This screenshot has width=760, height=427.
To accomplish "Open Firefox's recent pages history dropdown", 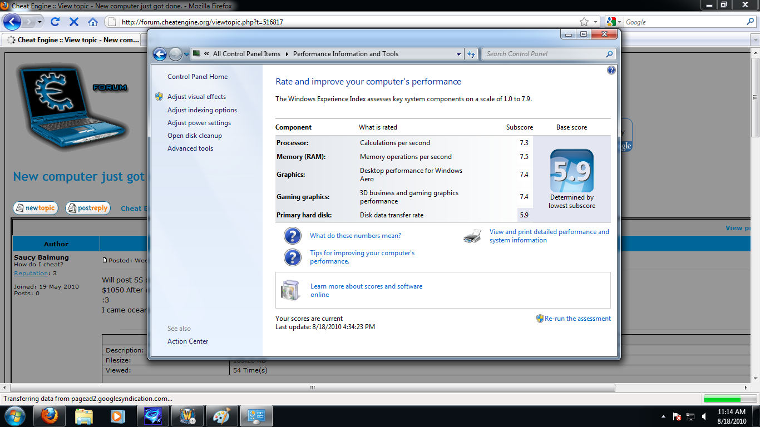I will (x=40, y=22).
